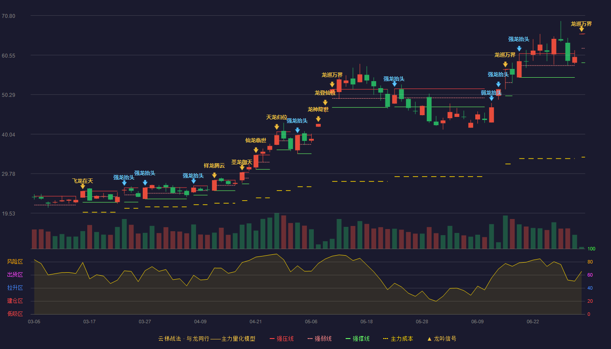Click the arrow marker under 飞龙在天
Viewport: 611px width, 349px height.
(x=82, y=186)
